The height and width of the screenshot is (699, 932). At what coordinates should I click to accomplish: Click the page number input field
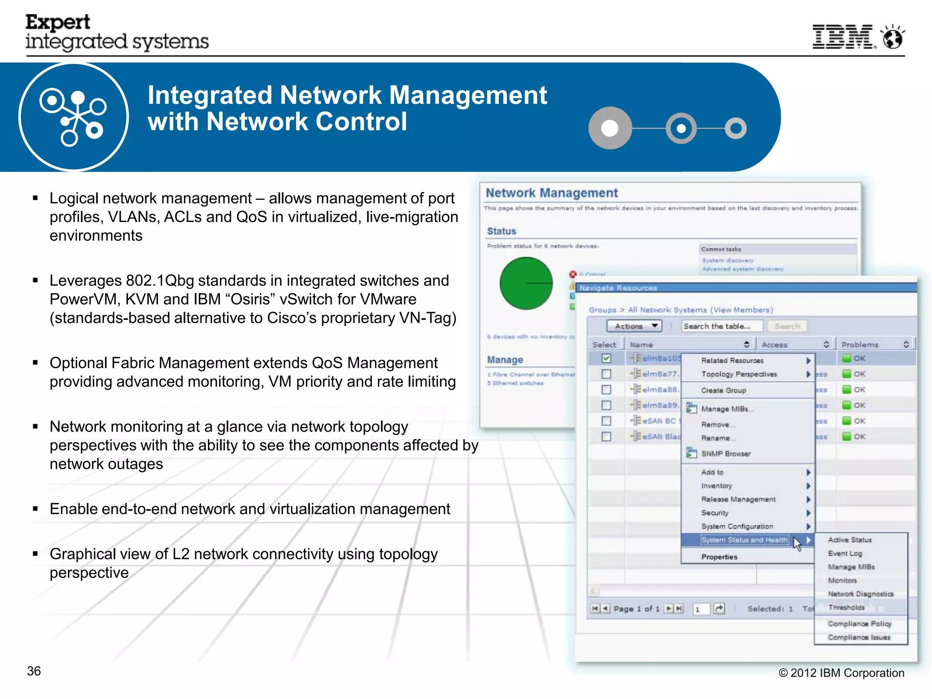pyautogui.click(x=701, y=609)
